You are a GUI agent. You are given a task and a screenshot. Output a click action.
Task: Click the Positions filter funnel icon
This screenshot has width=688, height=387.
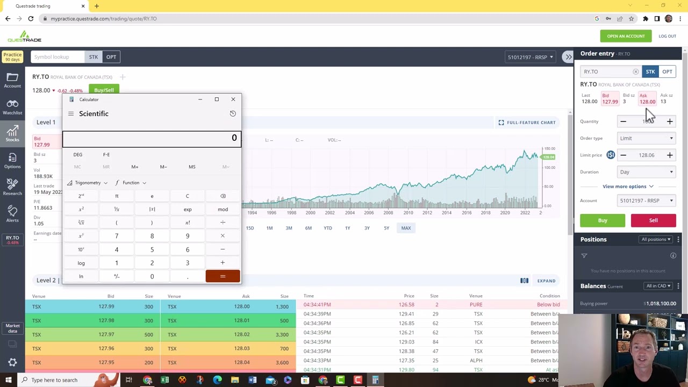click(584, 256)
